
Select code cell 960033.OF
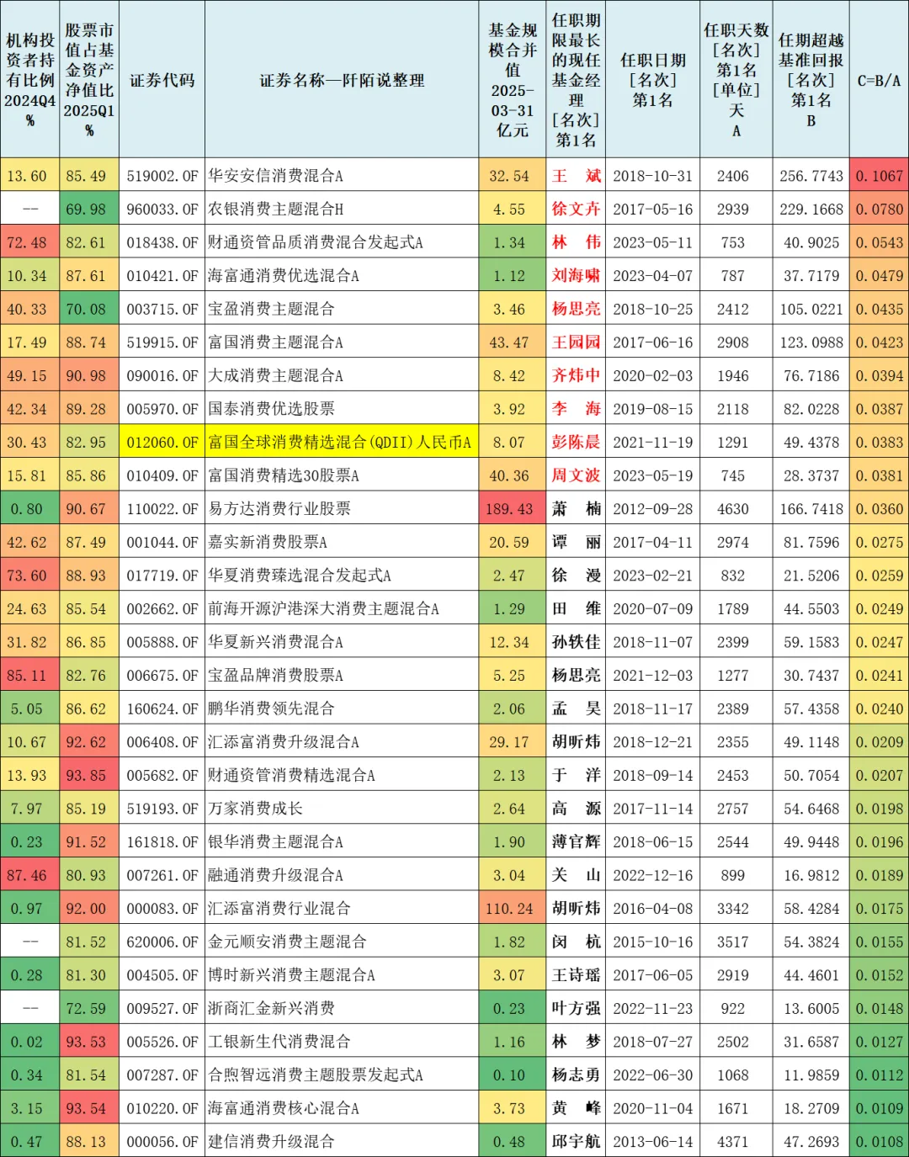pyautogui.click(x=162, y=209)
